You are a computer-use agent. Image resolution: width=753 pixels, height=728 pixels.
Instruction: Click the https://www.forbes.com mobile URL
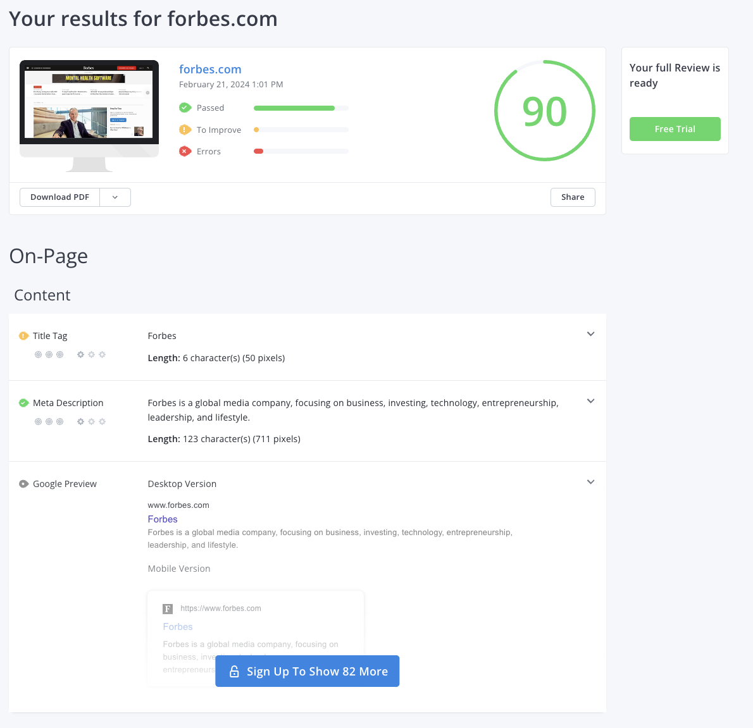[221, 608]
